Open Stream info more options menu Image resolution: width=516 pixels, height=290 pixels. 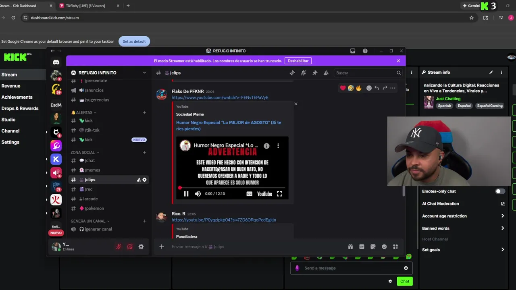coord(501,72)
